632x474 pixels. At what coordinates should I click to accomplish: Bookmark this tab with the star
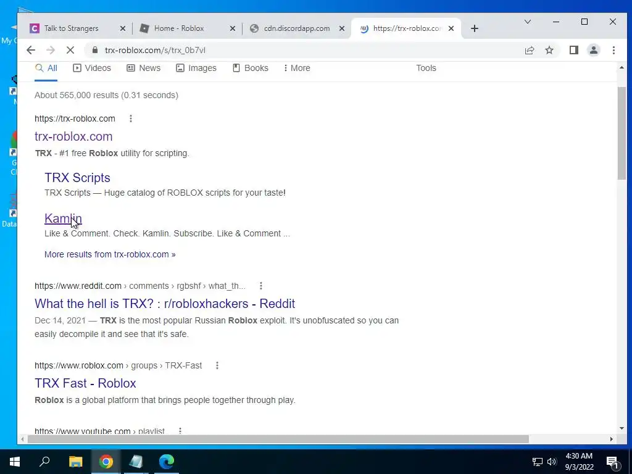click(x=549, y=50)
